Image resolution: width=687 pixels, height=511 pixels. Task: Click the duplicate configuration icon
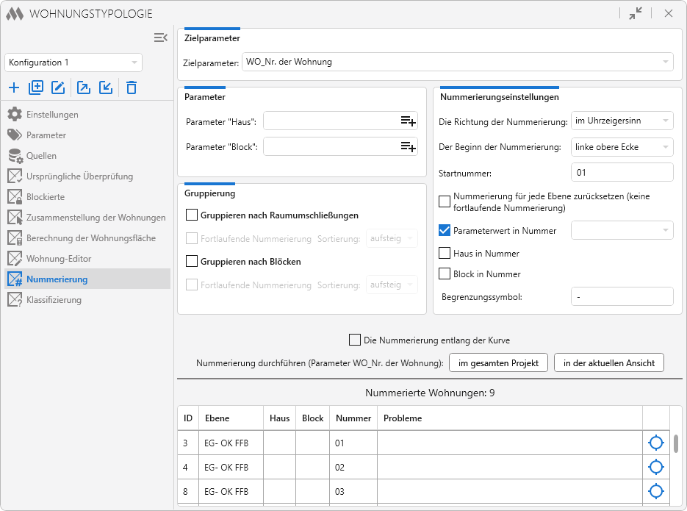point(36,87)
